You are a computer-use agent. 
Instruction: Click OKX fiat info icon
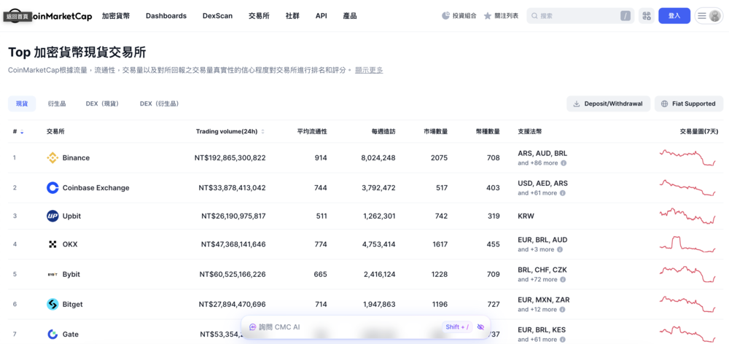560,250
